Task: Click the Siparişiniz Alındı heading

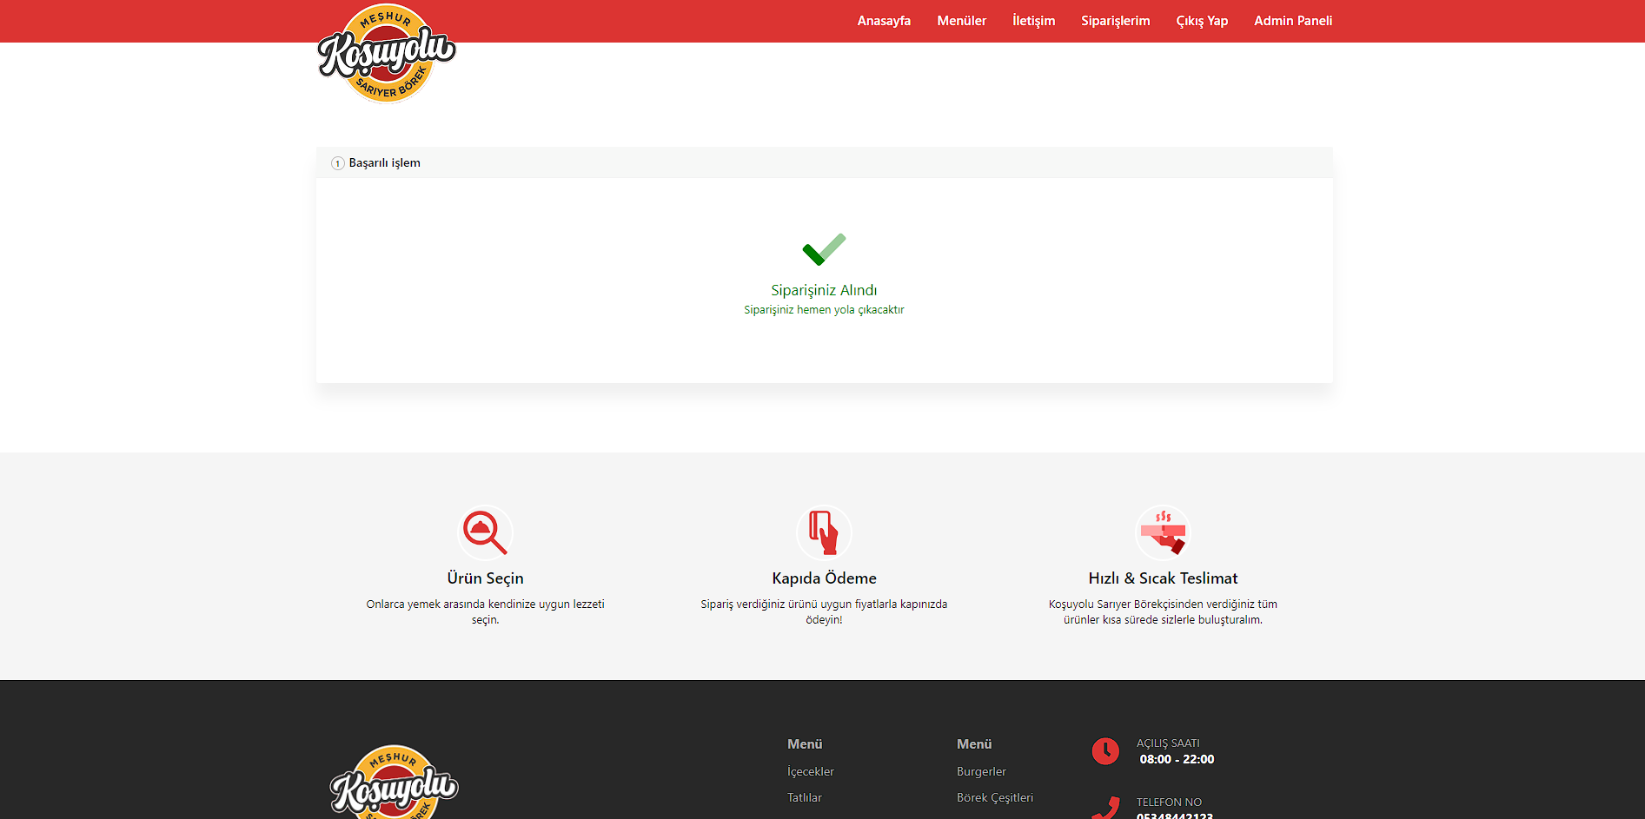Action: coord(824,290)
